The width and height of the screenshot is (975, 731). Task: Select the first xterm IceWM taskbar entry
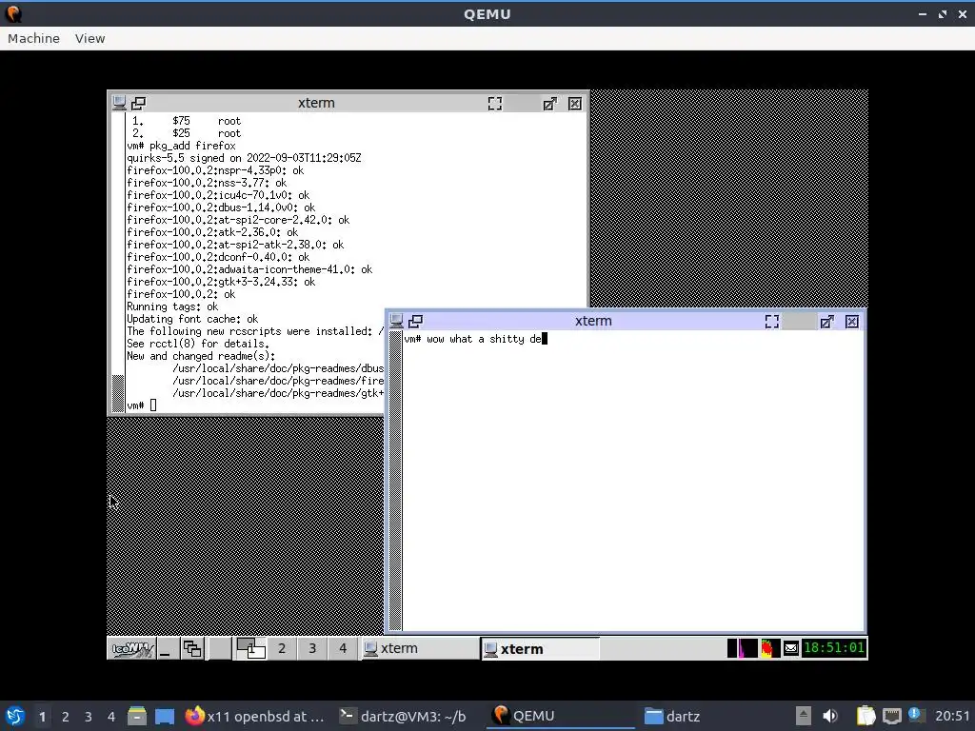(x=420, y=649)
